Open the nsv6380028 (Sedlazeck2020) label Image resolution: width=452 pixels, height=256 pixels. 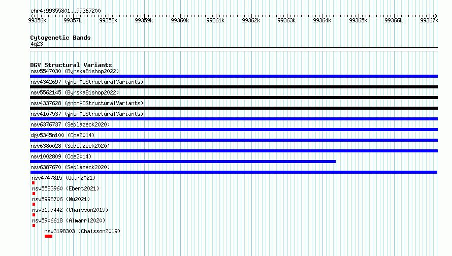[70, 146]
